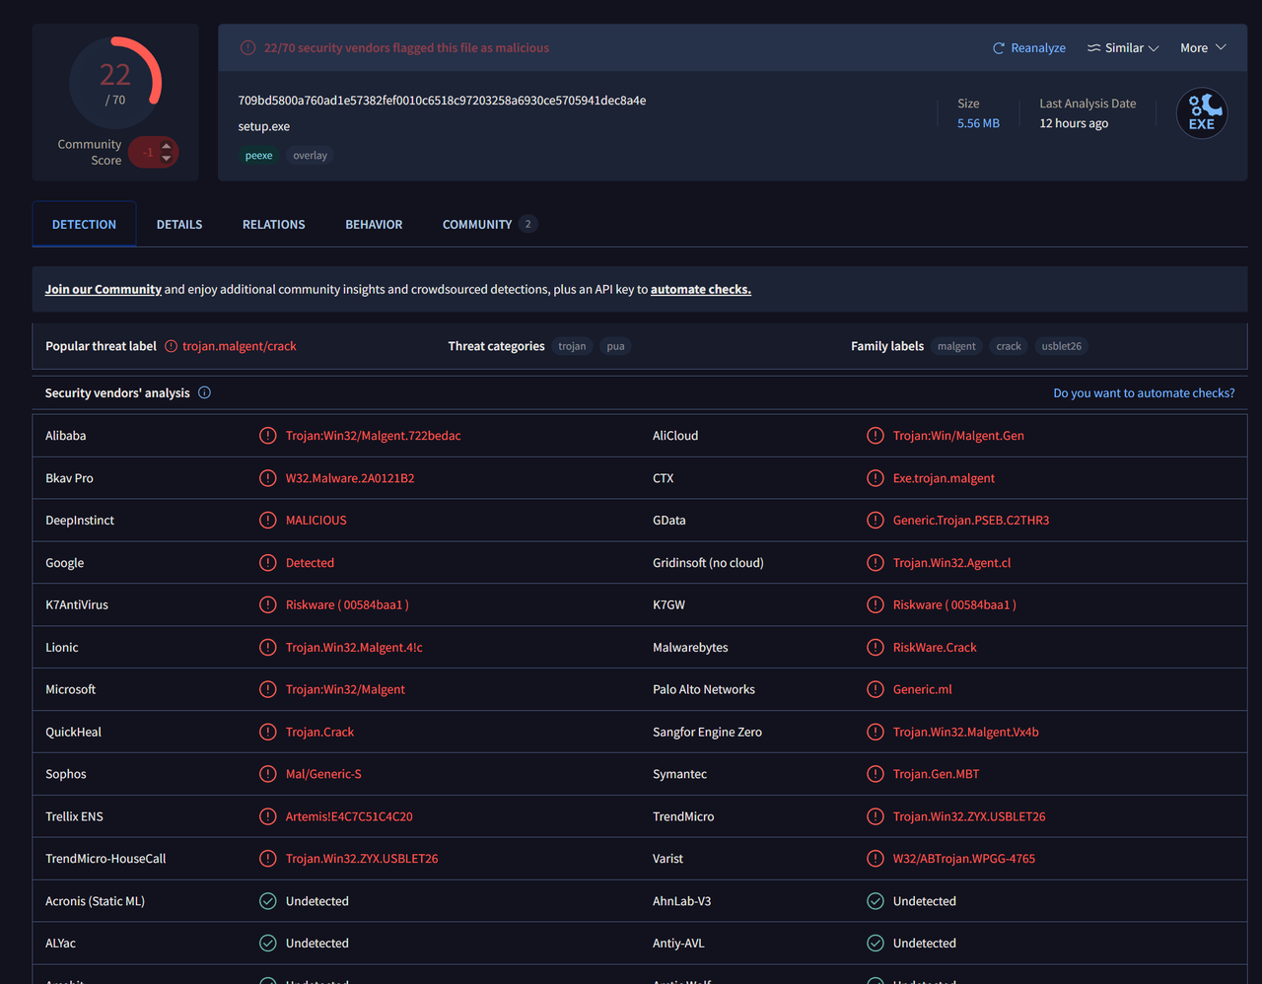The image size is (1262, 984).
Task: Click the warning icon beside Popular threat label
Action: (172, 346)
